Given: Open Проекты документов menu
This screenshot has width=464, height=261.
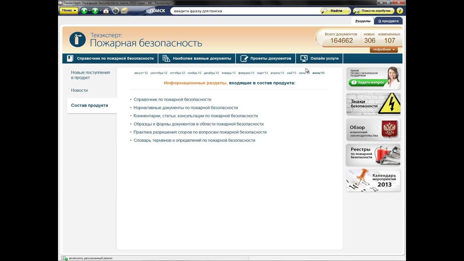Looking at the screenshot, I should tap(266, 58).
